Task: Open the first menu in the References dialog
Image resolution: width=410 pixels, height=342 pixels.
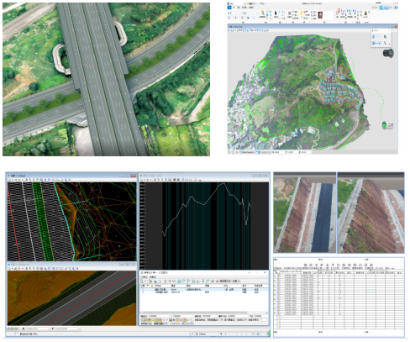Action: [x=144, y=277]
